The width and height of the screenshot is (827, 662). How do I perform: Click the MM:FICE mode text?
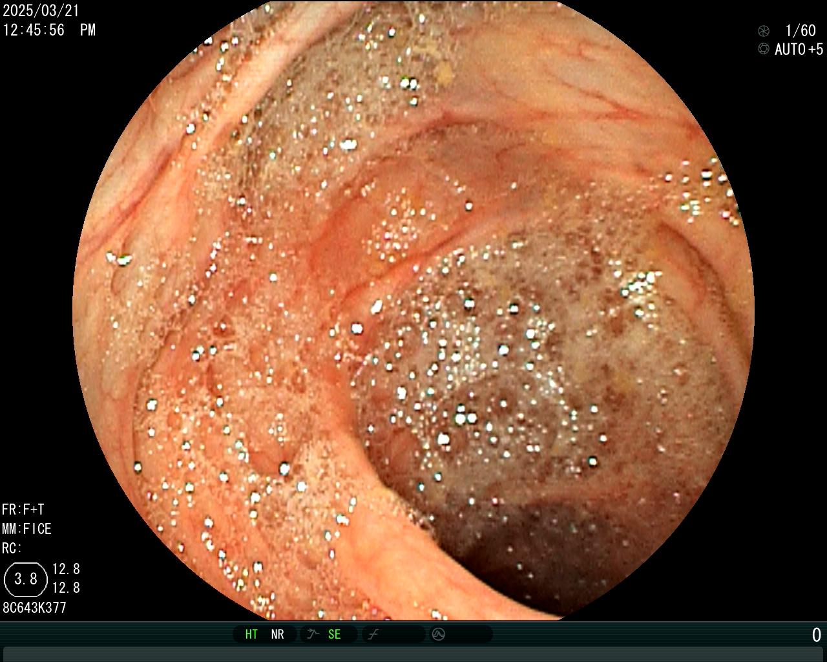26,529
